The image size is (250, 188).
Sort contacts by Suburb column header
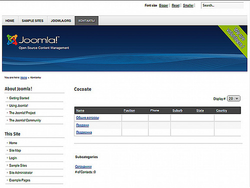(177, 110)
